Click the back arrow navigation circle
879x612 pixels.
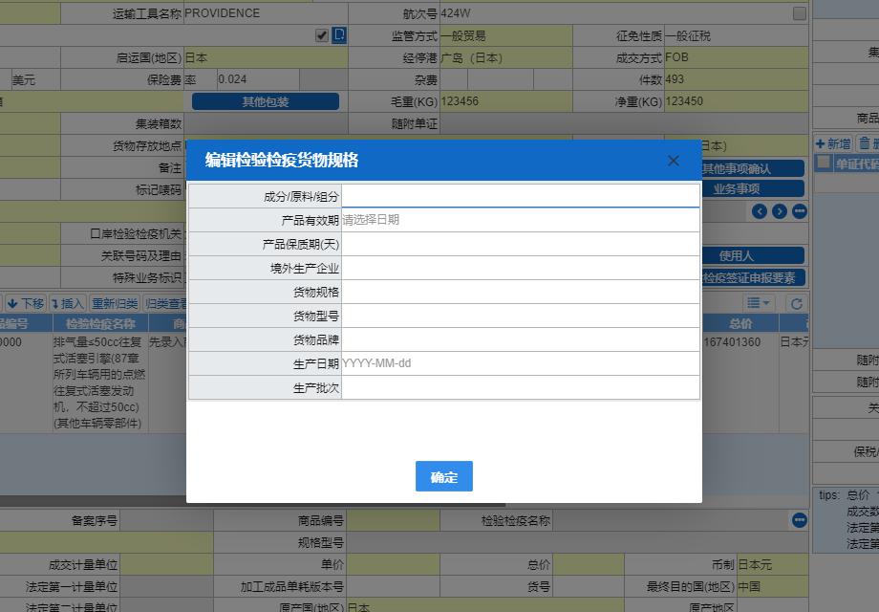click(x=760, y=211)
